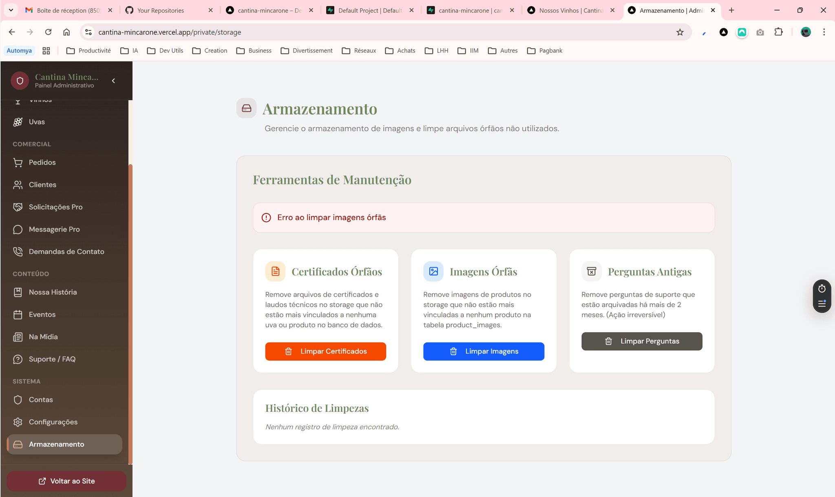
Task: Click the Uvas grape icon in sidebar
Action: pyautogui.click(x=18, y=122)
